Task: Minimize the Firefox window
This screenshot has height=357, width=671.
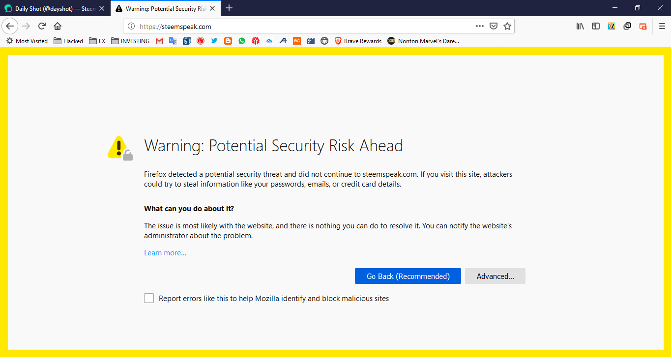Action: click(x=615, y=8)
